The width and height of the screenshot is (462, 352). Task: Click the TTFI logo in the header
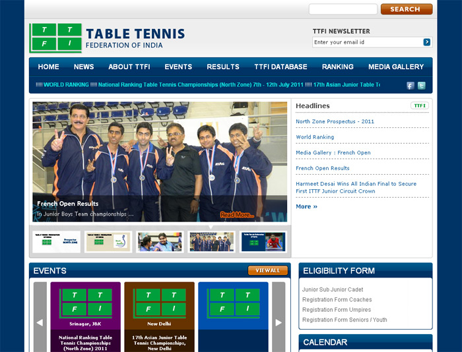pos(55,38)
